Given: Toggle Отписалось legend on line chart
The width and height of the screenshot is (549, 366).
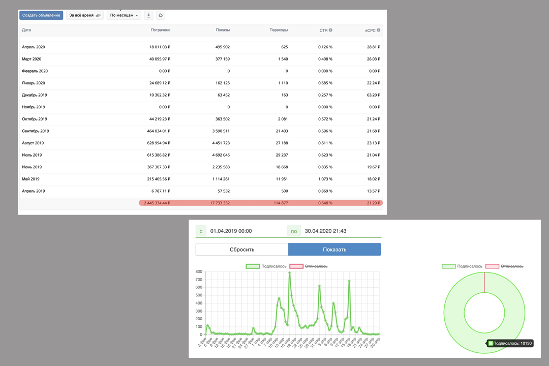Looking at the screenshot, I should pyautogui.click(x=309, y=266).
